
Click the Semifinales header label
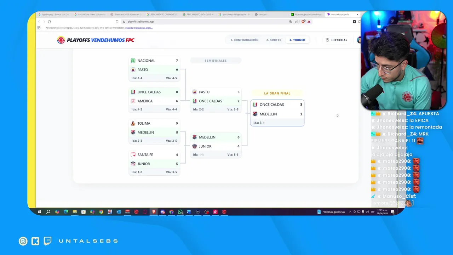[216, 61]
